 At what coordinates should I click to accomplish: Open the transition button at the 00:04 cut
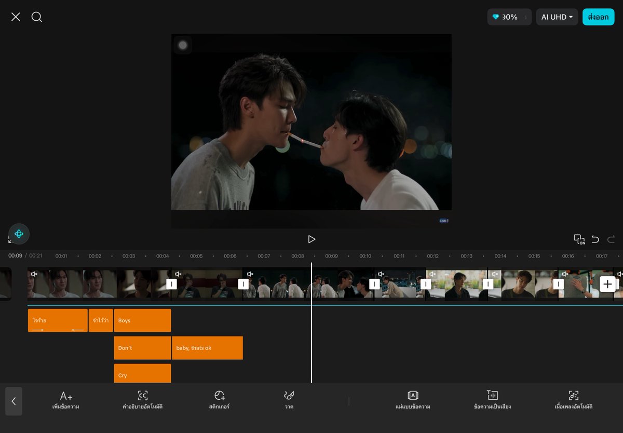(171, 284)
